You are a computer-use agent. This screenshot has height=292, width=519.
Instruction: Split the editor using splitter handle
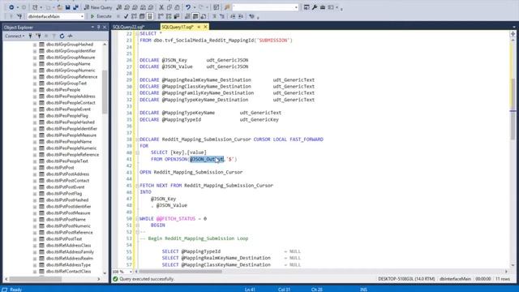[513, 33]
